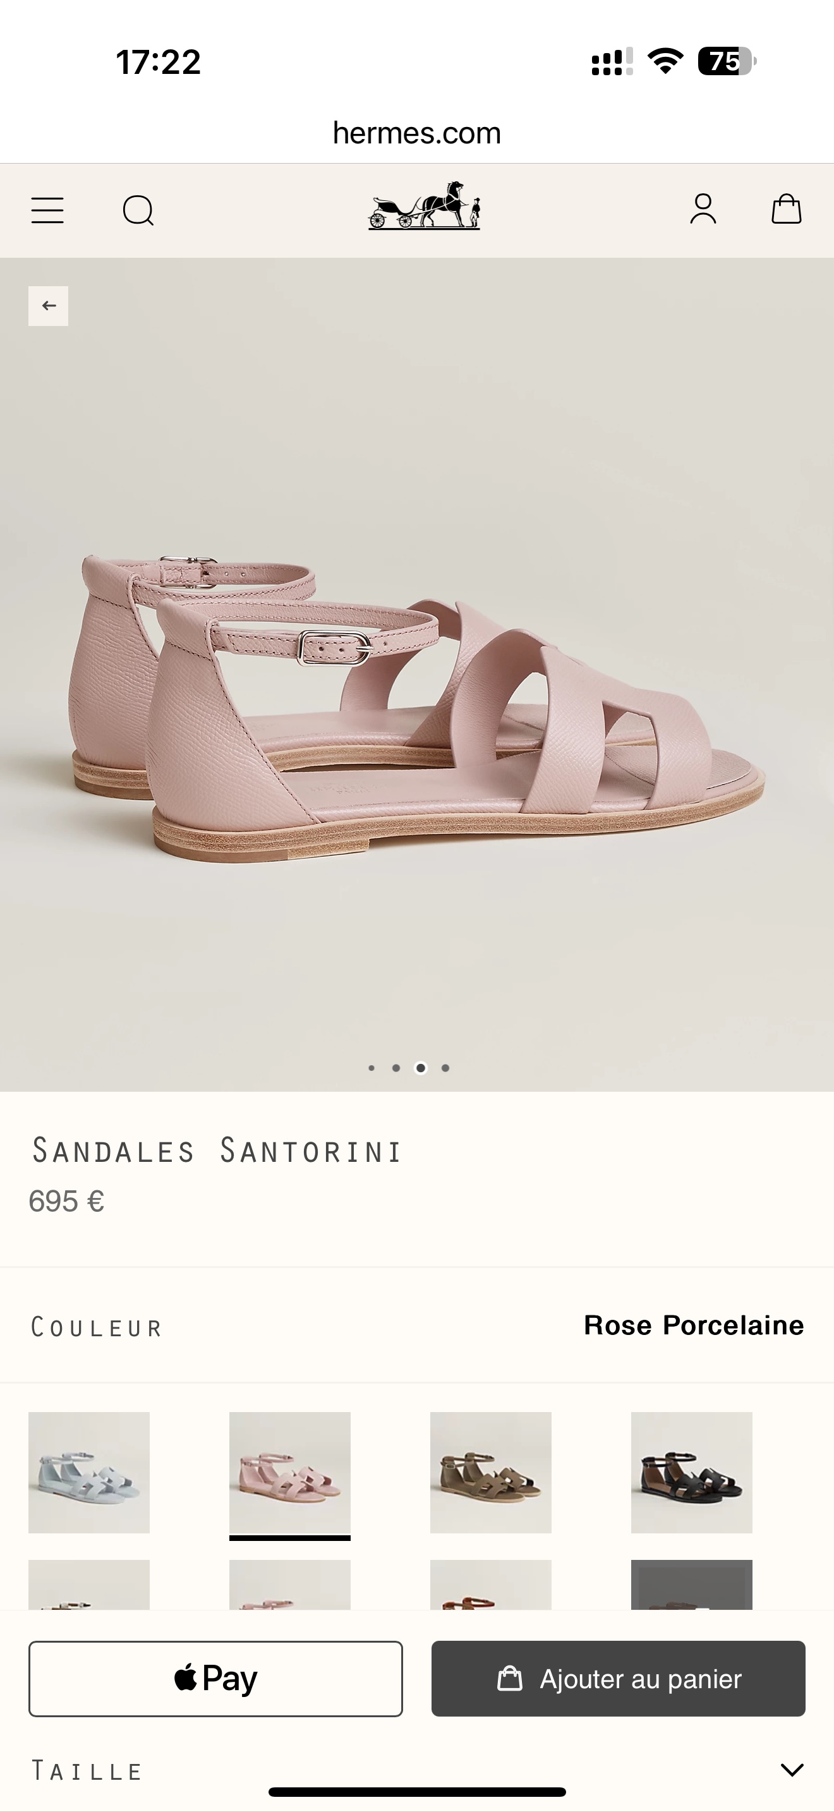
Task: Open the hamburger navigation menu
Action: click(47, 210)
